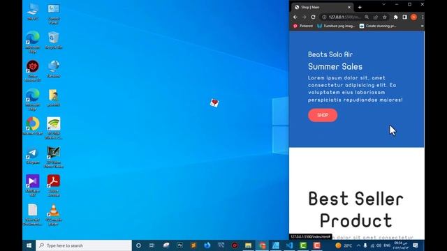447x251 pixels.
Task: Open the New Text Document file
Action: coord(33,215)
